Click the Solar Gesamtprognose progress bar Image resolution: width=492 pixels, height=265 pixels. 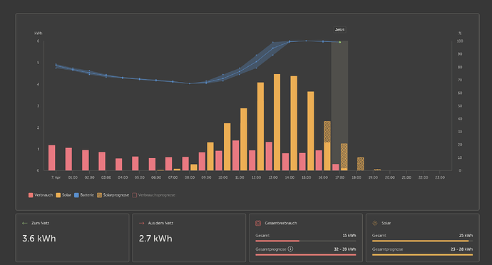(x=422, y=254)
